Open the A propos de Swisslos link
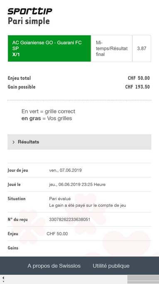 [54, 266]
